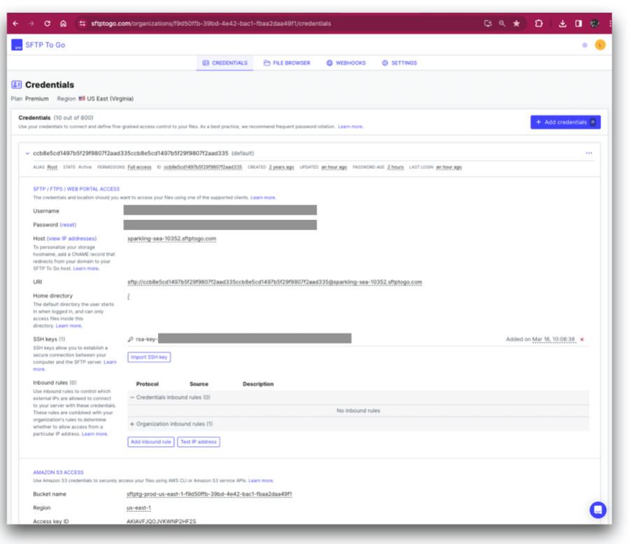Open the credential options ellipsis menu
The width and height of the screenshot is (629, 544).
(588, 153)
